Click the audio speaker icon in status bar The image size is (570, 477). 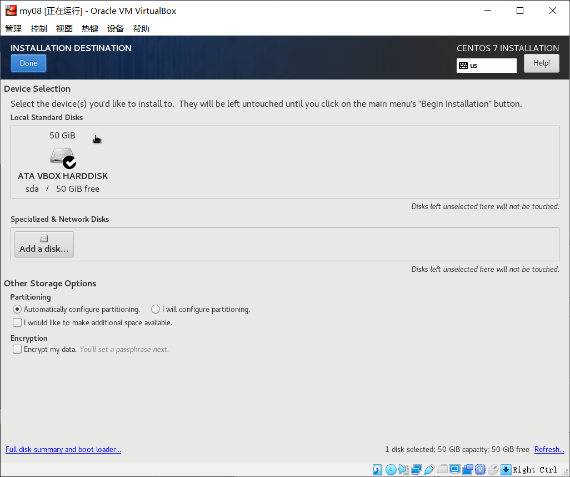pyautogui.click(x=403, y=469)
